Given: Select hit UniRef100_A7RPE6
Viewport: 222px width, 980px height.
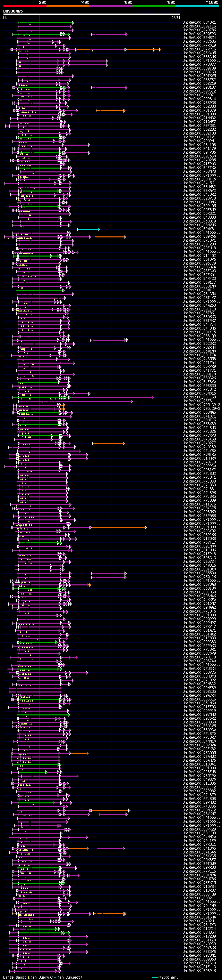Looking at the screenshot, I should pyautogui.click(x=199, y=49).
